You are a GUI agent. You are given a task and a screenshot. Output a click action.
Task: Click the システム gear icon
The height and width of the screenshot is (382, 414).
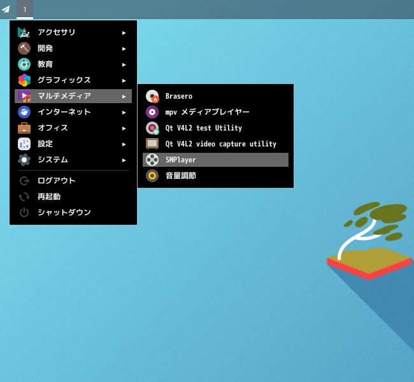click(x=24, y=160)
